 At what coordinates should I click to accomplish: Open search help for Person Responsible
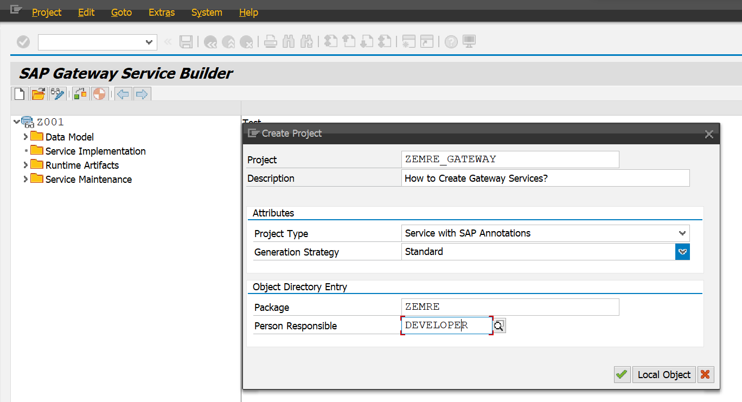click(x=499, y=326)
